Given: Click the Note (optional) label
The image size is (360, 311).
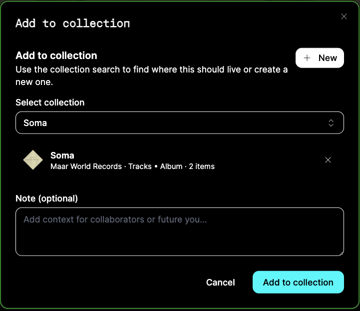Looking at the screenshot, I should click(x=46, y=198).
